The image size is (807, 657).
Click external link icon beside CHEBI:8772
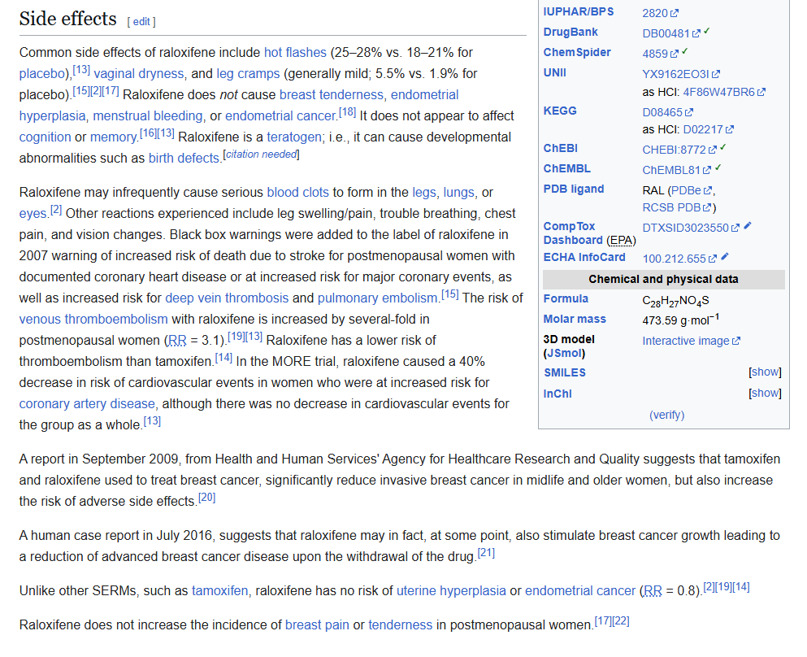click(713, 150)
